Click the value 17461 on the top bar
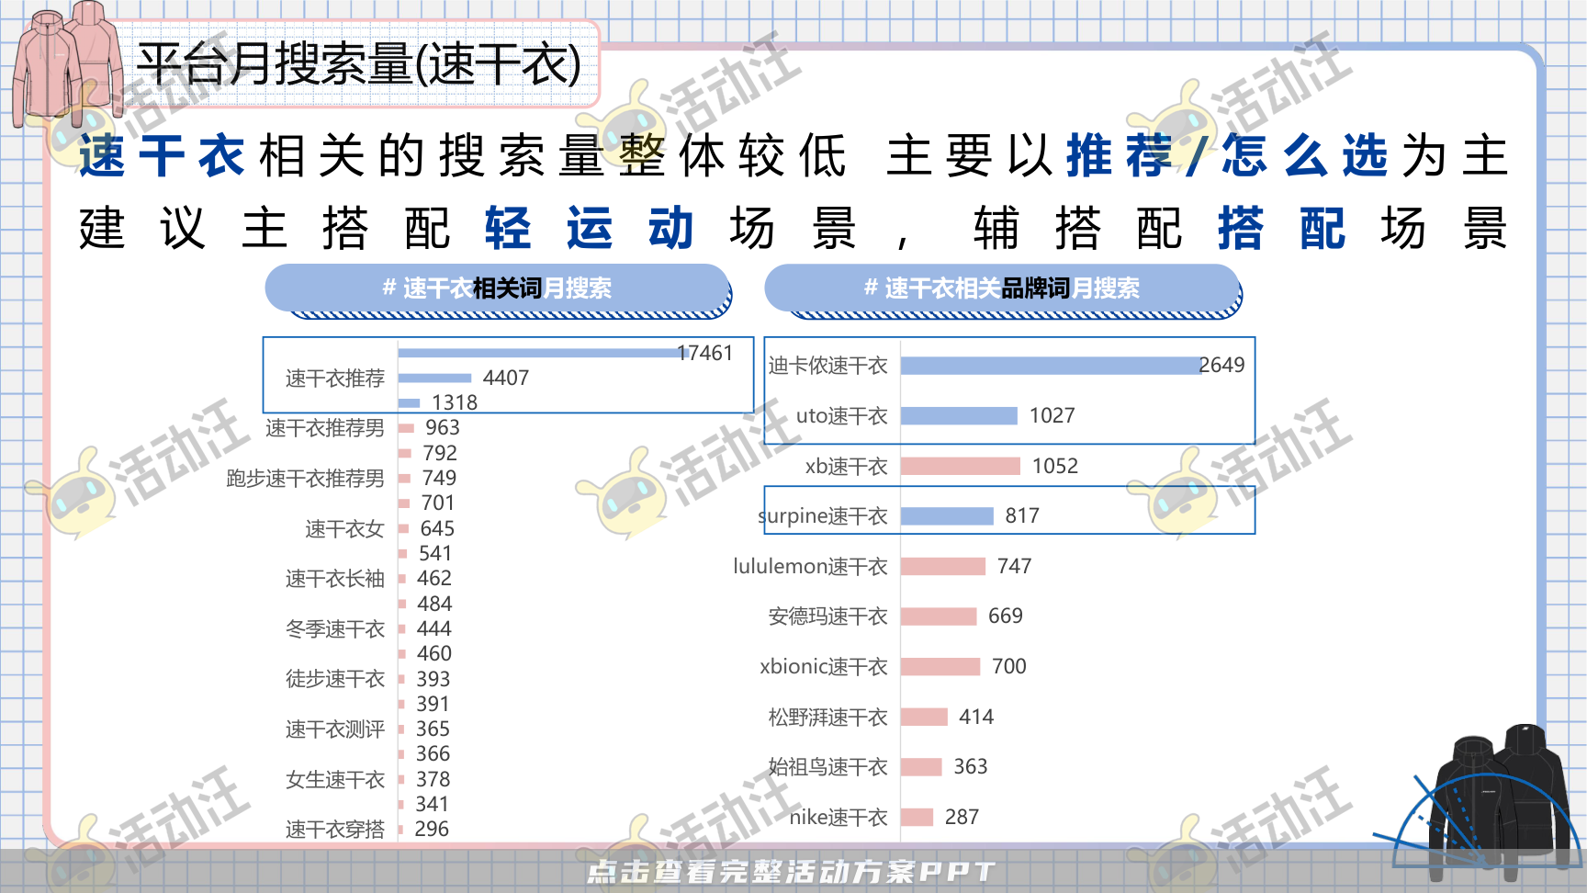The height and width of the screenshot is (893, 1587). click(x=704, y=354)
